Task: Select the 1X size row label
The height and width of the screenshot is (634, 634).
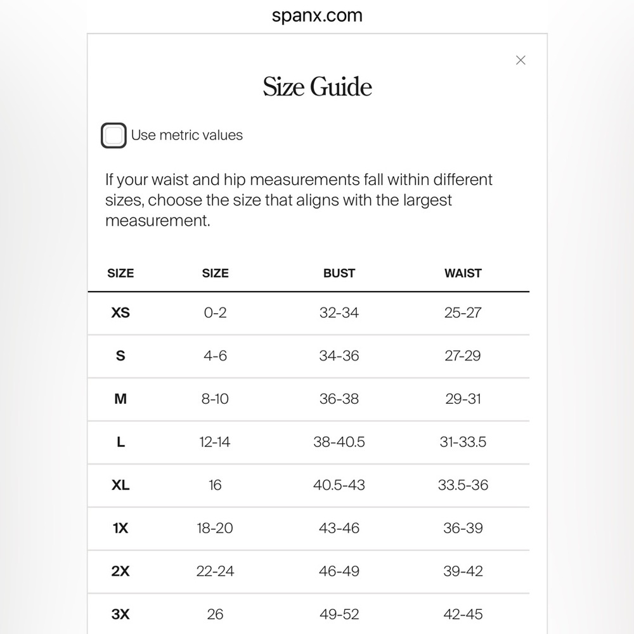Action: coord(120,528)
